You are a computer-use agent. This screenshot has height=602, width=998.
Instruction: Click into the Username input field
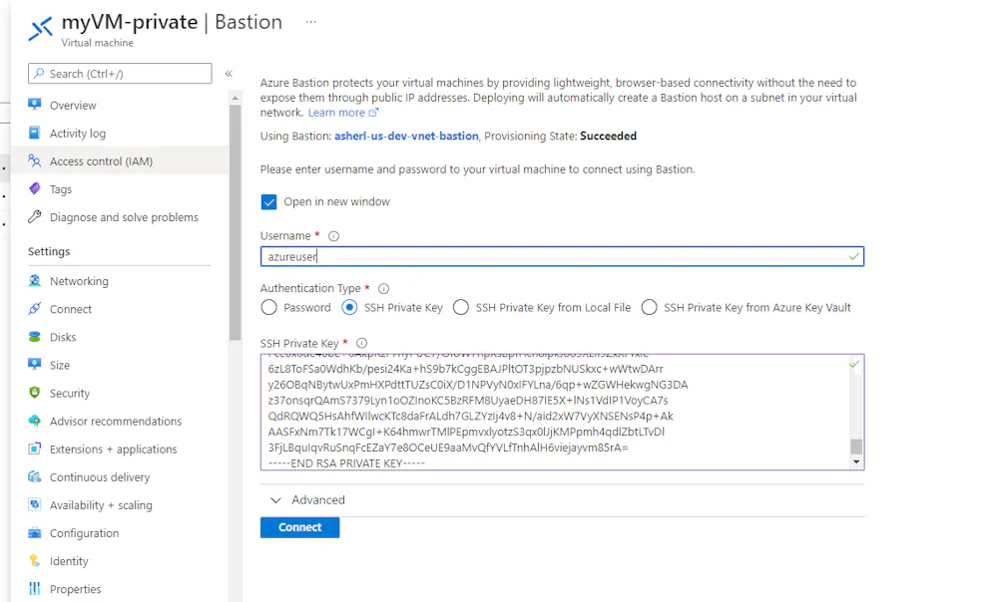tap(554, 256)
